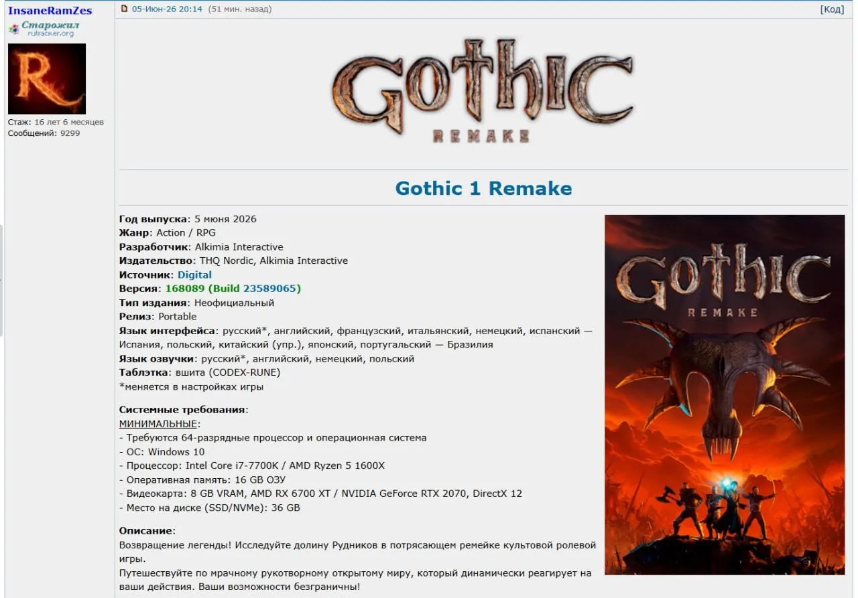Image resolution: width=858 pixels, height=598 pixels.
Task: Click the "Издательство: THQ Nordic" line
Action: pyautogui.click(x=233, y=260)
